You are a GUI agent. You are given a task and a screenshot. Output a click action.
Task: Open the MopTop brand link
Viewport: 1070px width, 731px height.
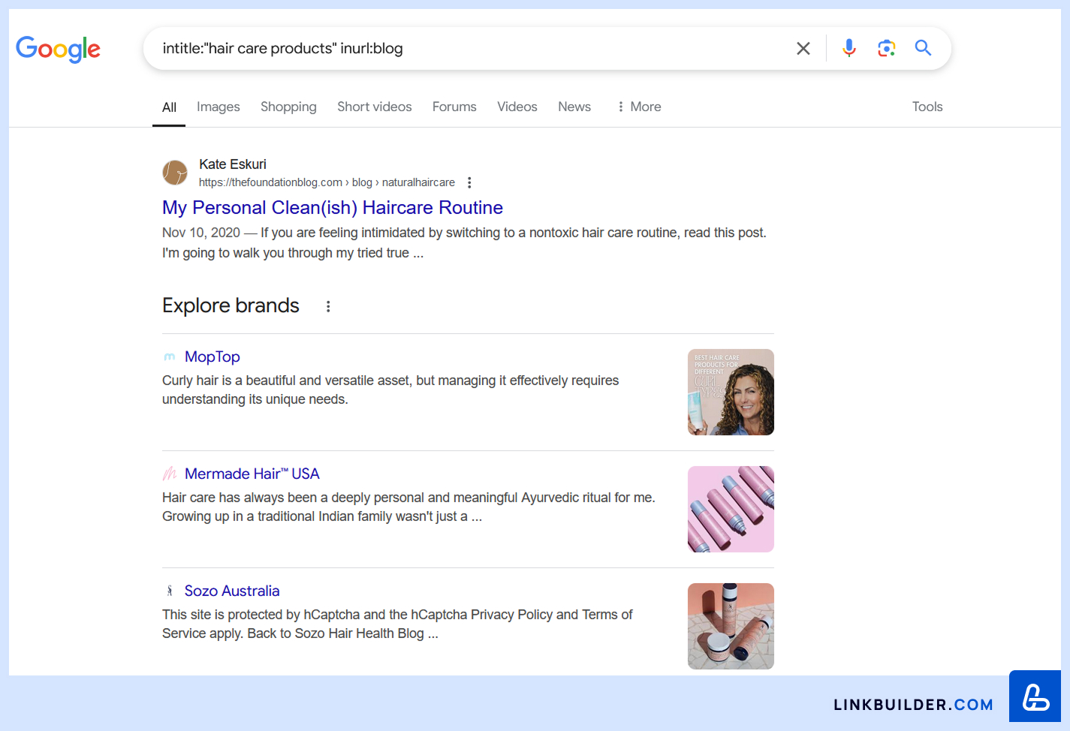pyautogui.click(x=212, y=356)
